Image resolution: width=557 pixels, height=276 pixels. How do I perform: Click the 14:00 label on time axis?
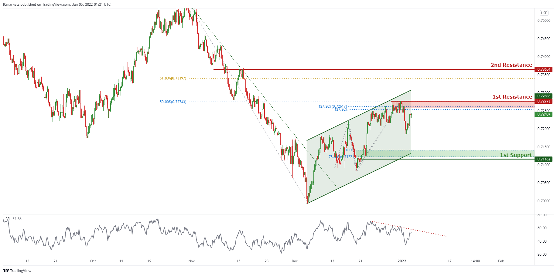(x=475, y=261)
